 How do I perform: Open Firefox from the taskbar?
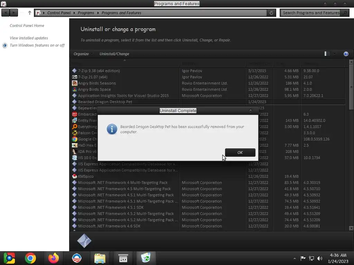tap(54, 258)
